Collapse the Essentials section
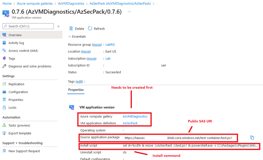Screen dimensions: 263x160 (70, 37)
